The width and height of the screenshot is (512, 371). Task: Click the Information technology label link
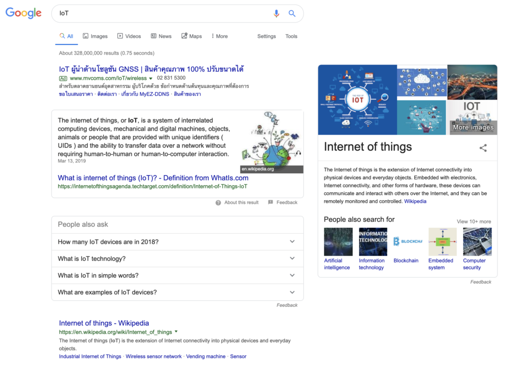pyautogui.click(x=371, y=264)
